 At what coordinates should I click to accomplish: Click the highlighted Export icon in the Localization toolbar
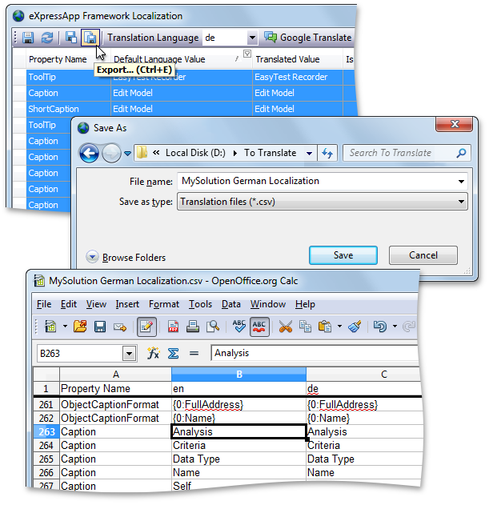[90, 38]
